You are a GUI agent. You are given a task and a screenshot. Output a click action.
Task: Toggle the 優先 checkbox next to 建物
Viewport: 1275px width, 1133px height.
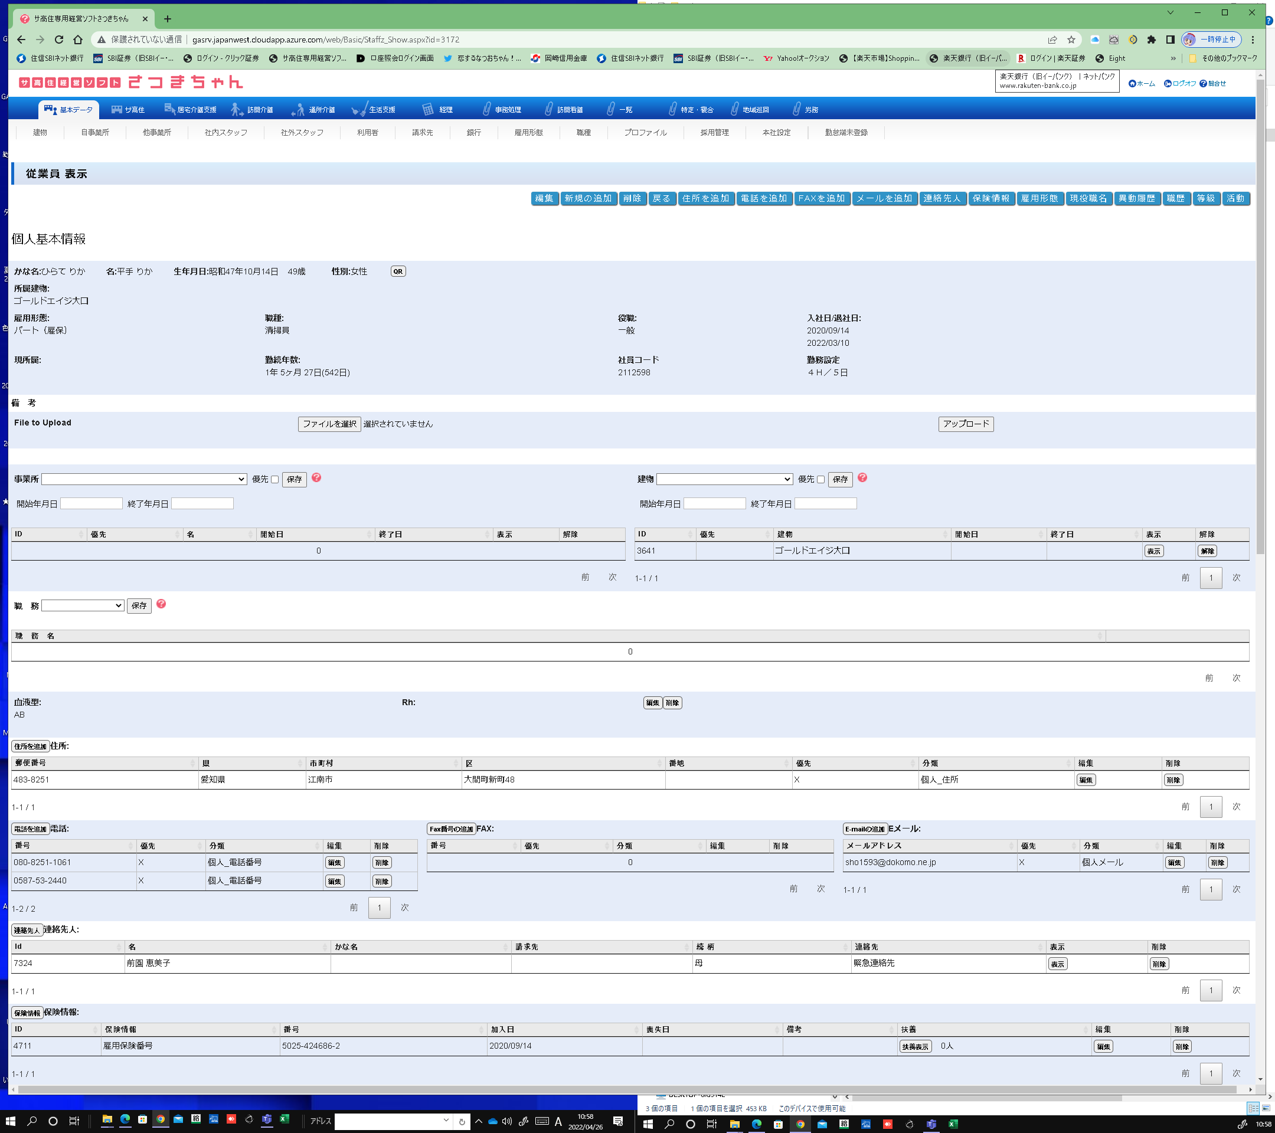(x=820, y=480)
